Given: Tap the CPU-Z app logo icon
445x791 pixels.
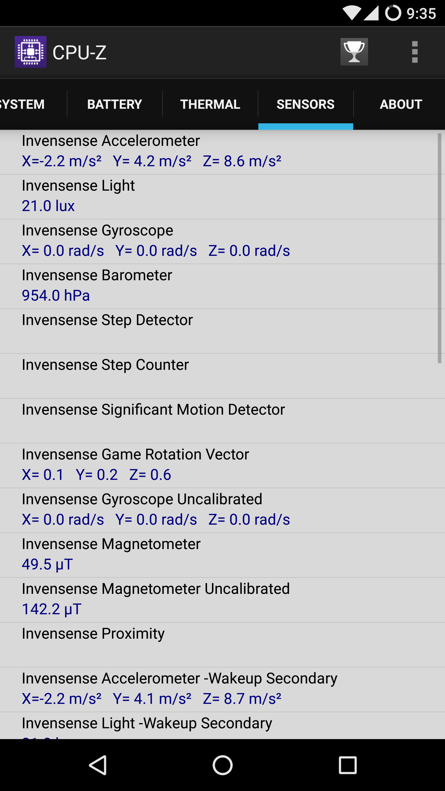Looking at the screenshot, I should tap(31, 52).
